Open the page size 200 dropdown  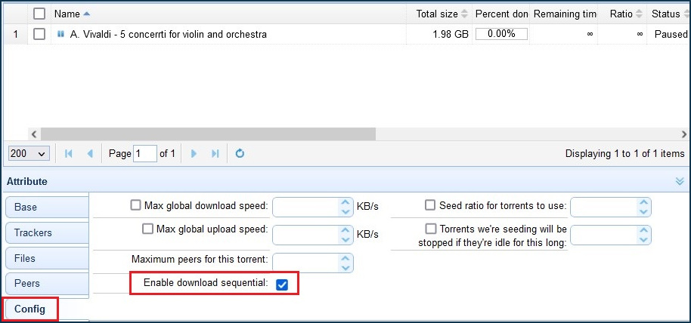pos(29,154)
